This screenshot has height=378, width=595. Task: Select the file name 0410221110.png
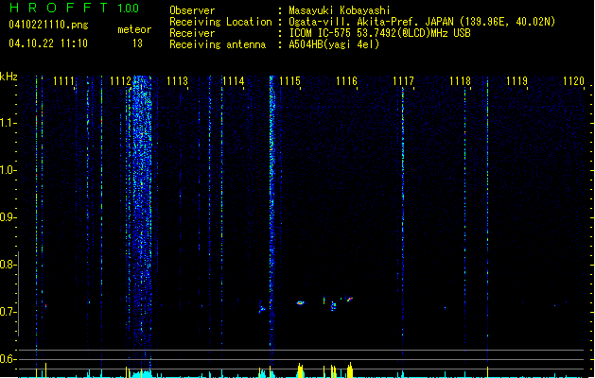pos(48,25)
